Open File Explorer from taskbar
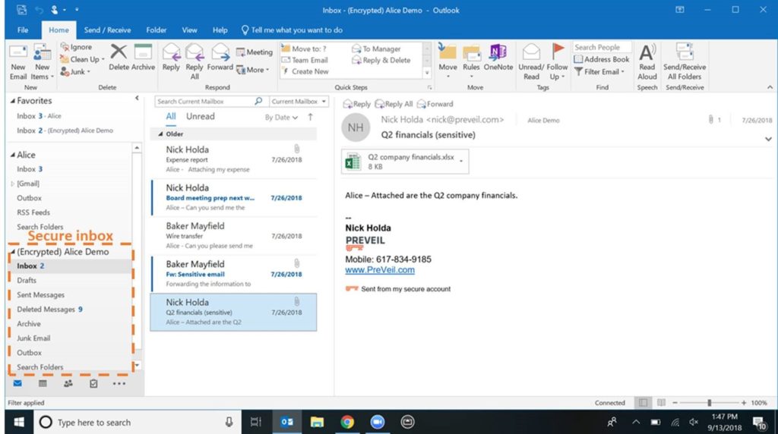The height and width of the screenshot is (434, 778). click(x=317, y=422)
